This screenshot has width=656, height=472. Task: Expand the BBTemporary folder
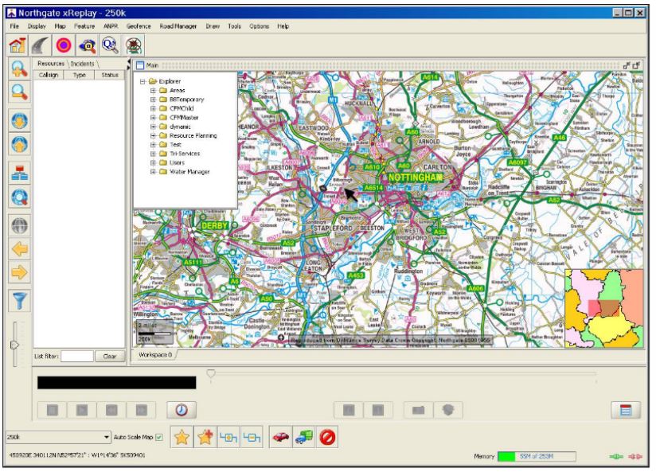(153, 99)
